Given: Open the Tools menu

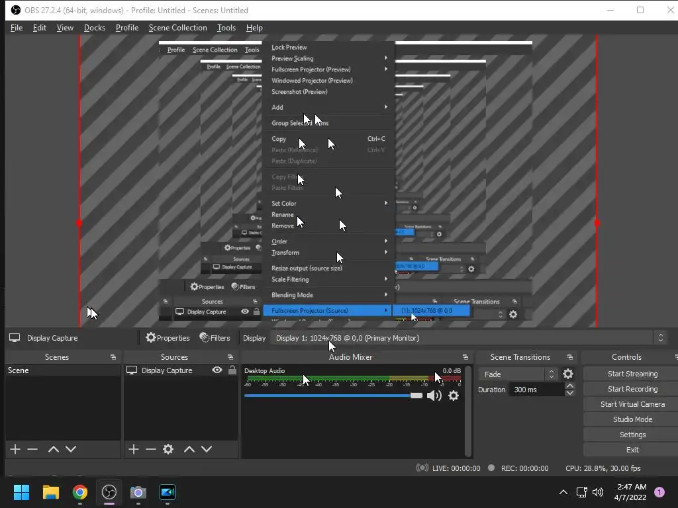Looking at the screenshot, I should coord(226,28).
